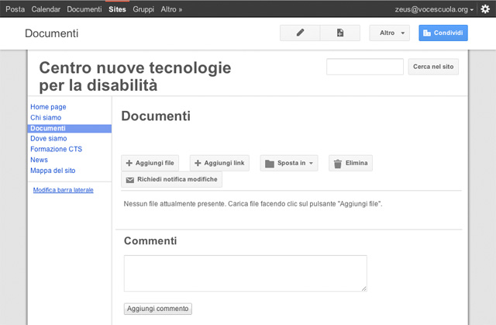Open the settings gear icon
The image size is (496, 325).
pos(485,9)
